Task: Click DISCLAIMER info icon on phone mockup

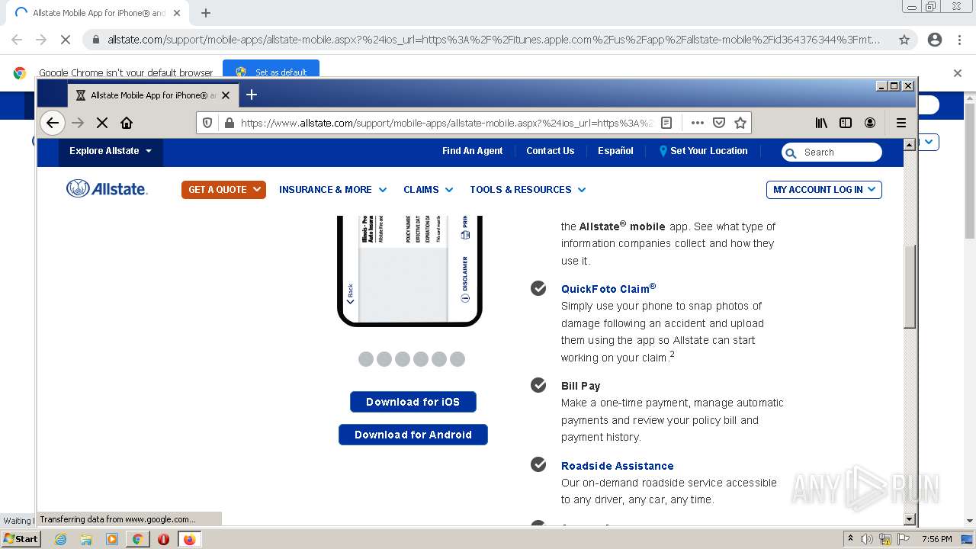Action: click(465, 298)
